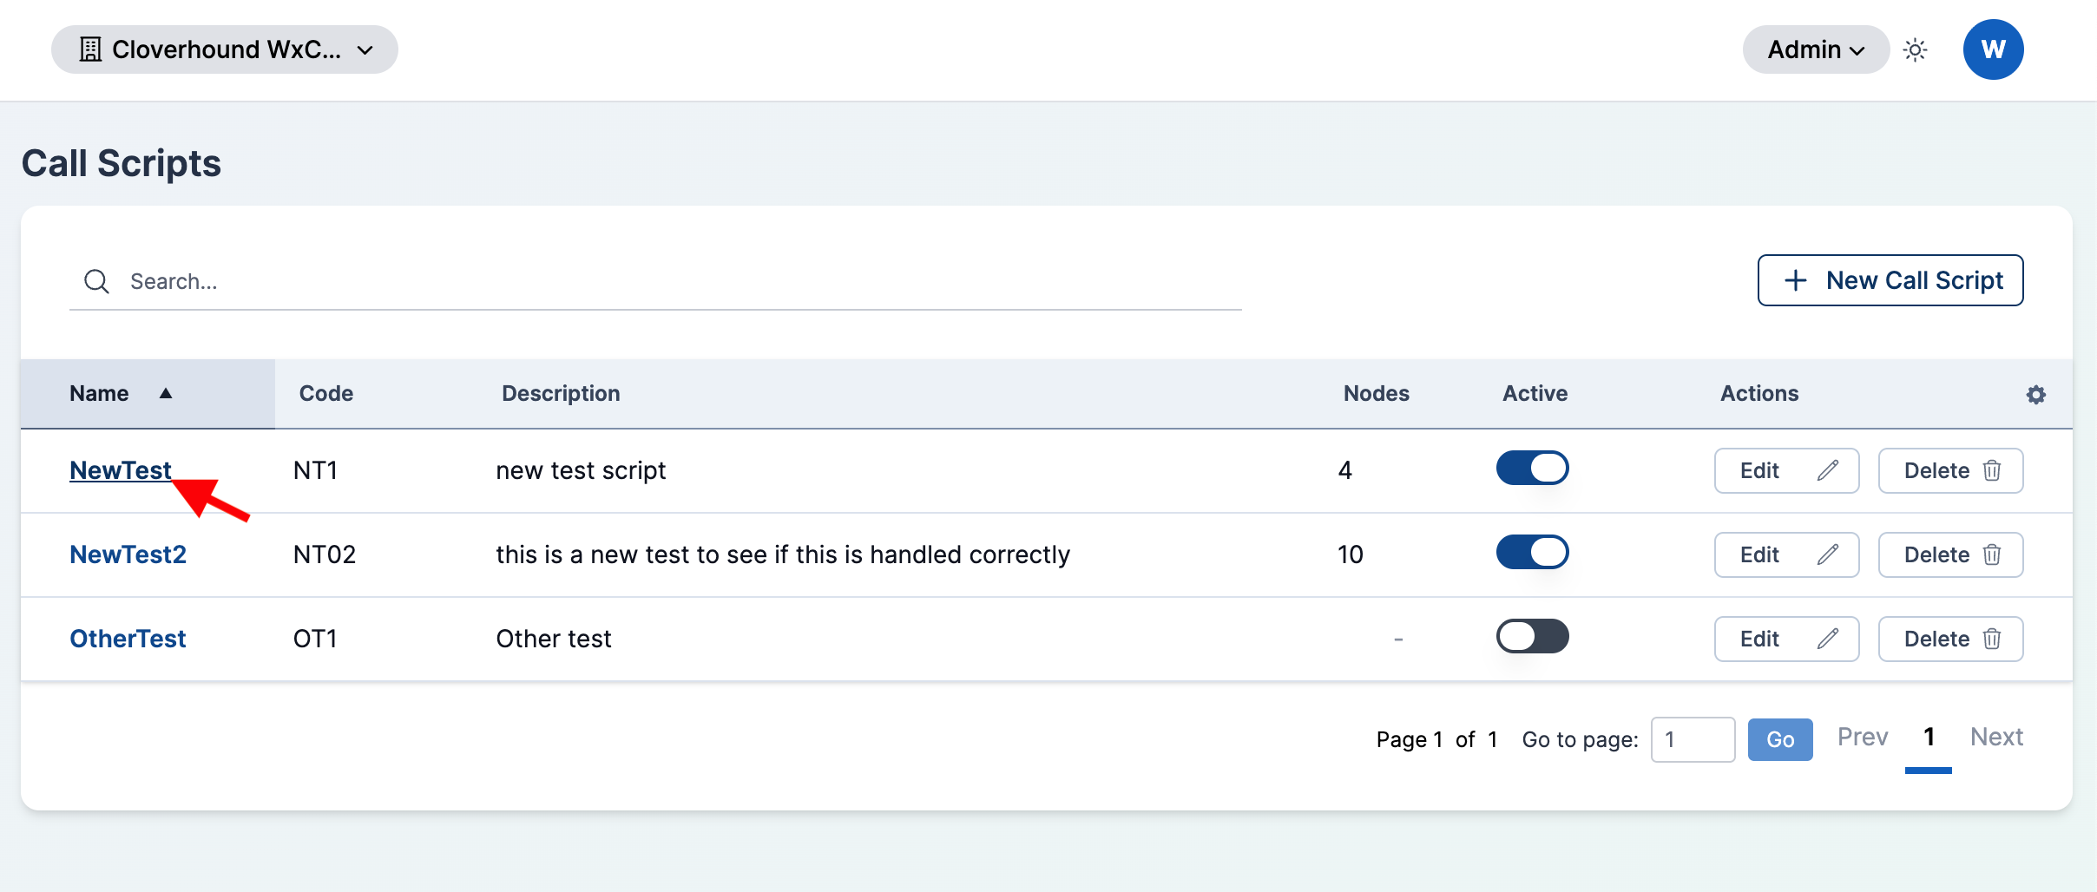Click the 'Other test' description

pyautogui.click(x=554, y=639)
